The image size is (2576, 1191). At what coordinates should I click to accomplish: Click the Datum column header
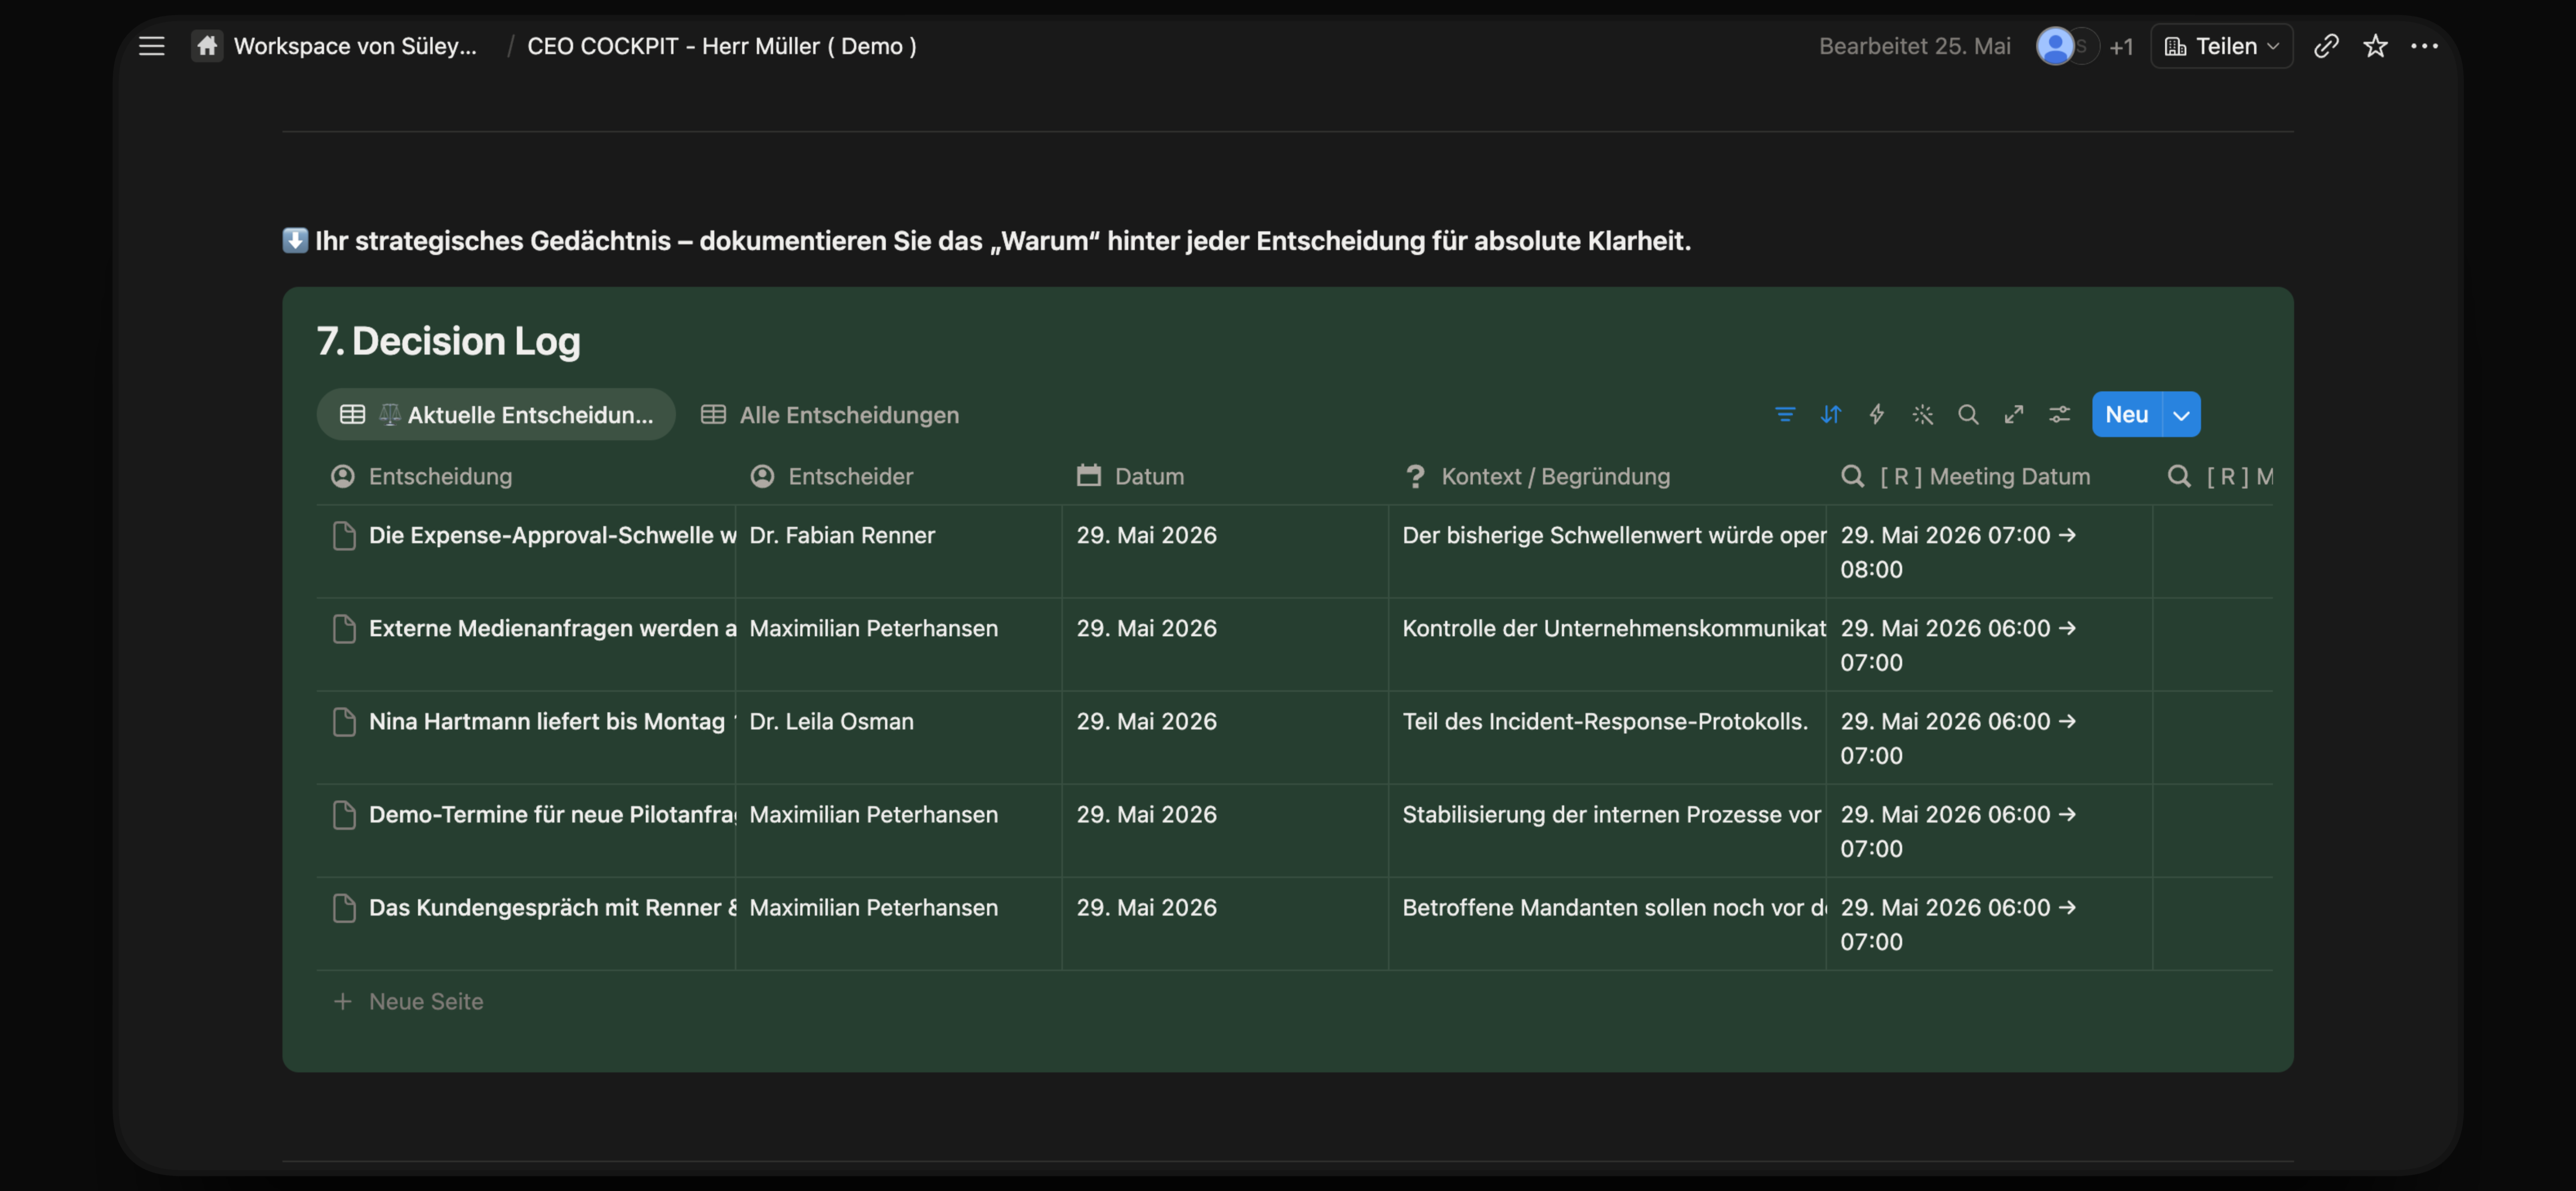point(1225,476)
